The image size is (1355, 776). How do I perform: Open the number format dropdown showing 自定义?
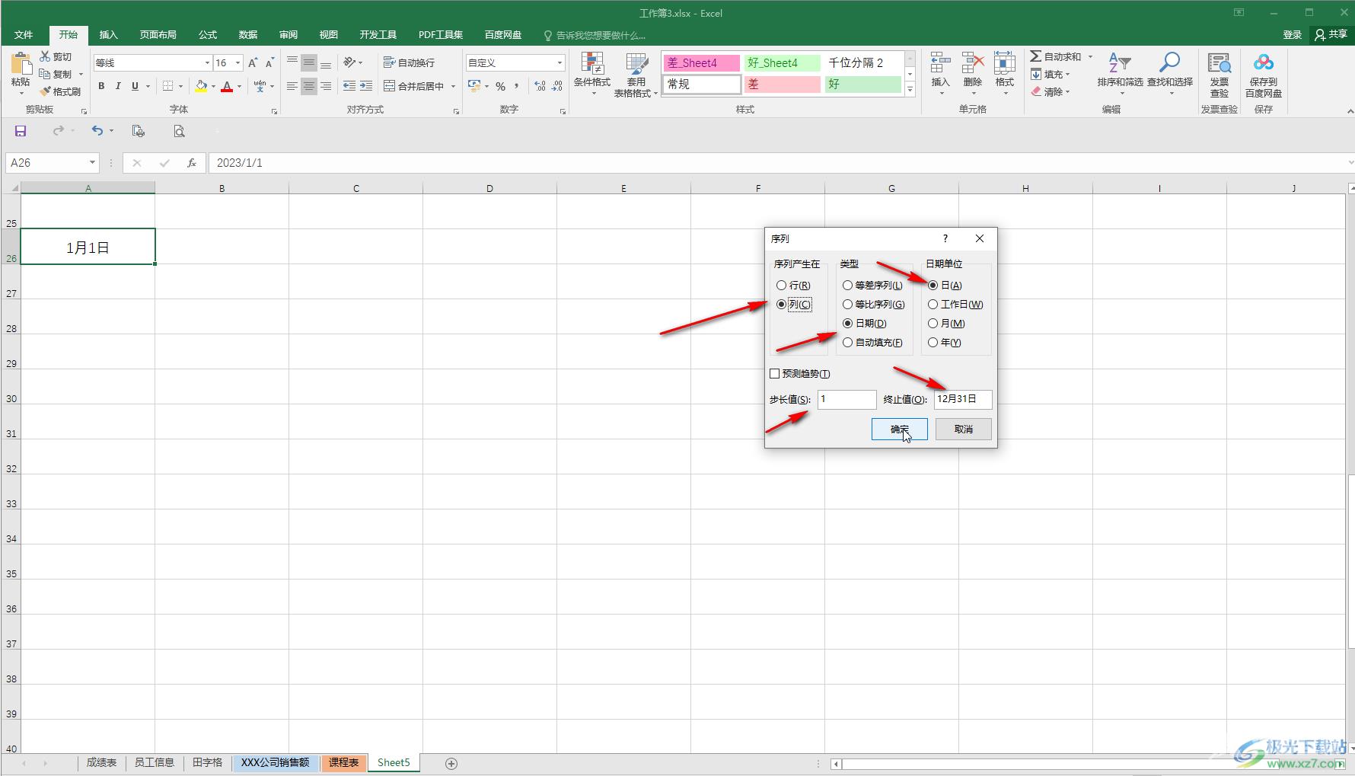coord(560,62)
